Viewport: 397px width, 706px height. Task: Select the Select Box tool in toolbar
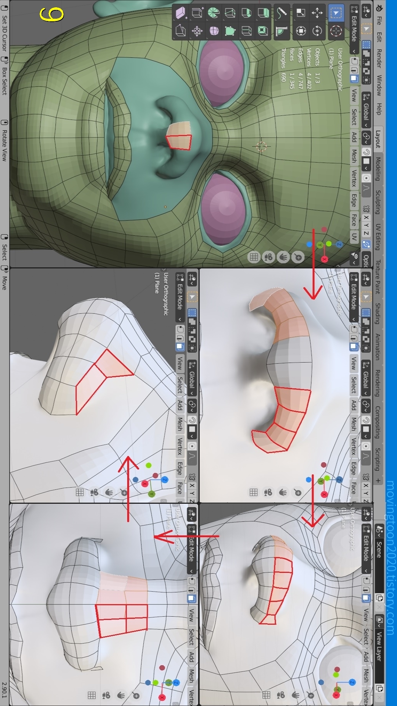pyautogui.click(x=336, y=13)
